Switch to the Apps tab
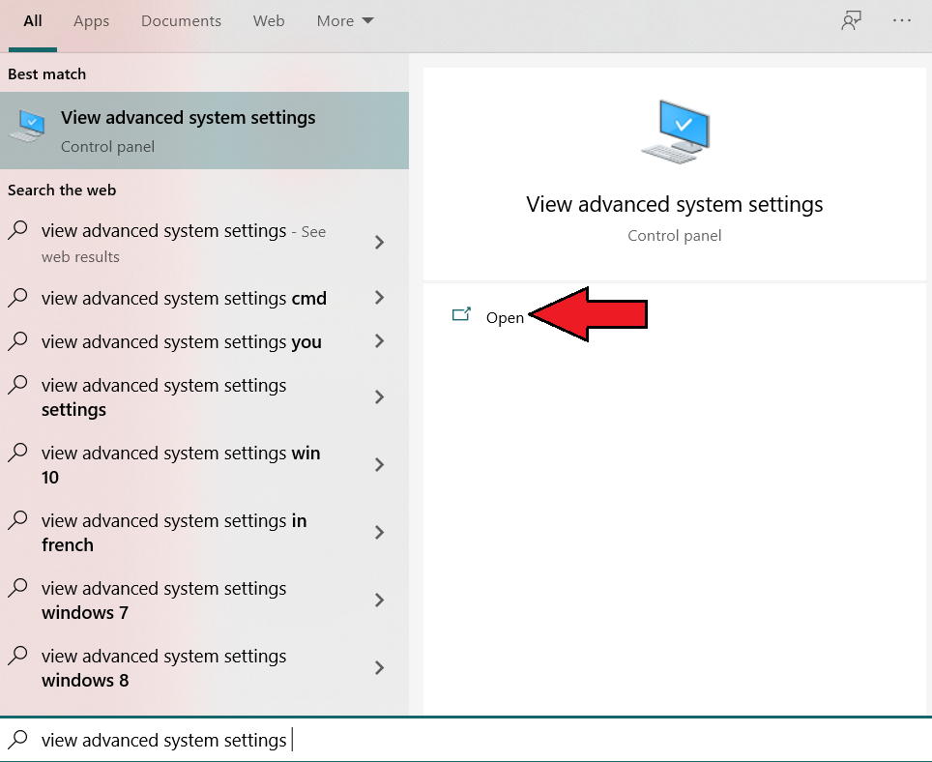This screenshot has width=932, height=762. pos(92,21)
